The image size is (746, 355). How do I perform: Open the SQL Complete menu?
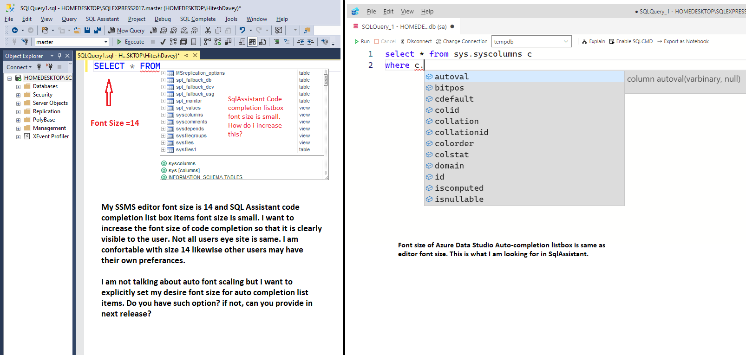pyautogui.click(x=198, y=19)
